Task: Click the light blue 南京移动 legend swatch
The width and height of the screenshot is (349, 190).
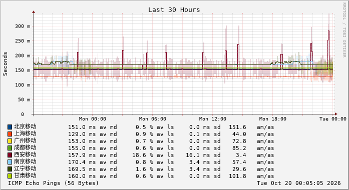Action: point(10,162)
